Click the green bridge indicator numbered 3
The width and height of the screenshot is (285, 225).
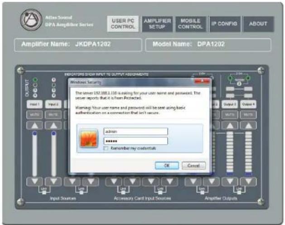point(230,78)
